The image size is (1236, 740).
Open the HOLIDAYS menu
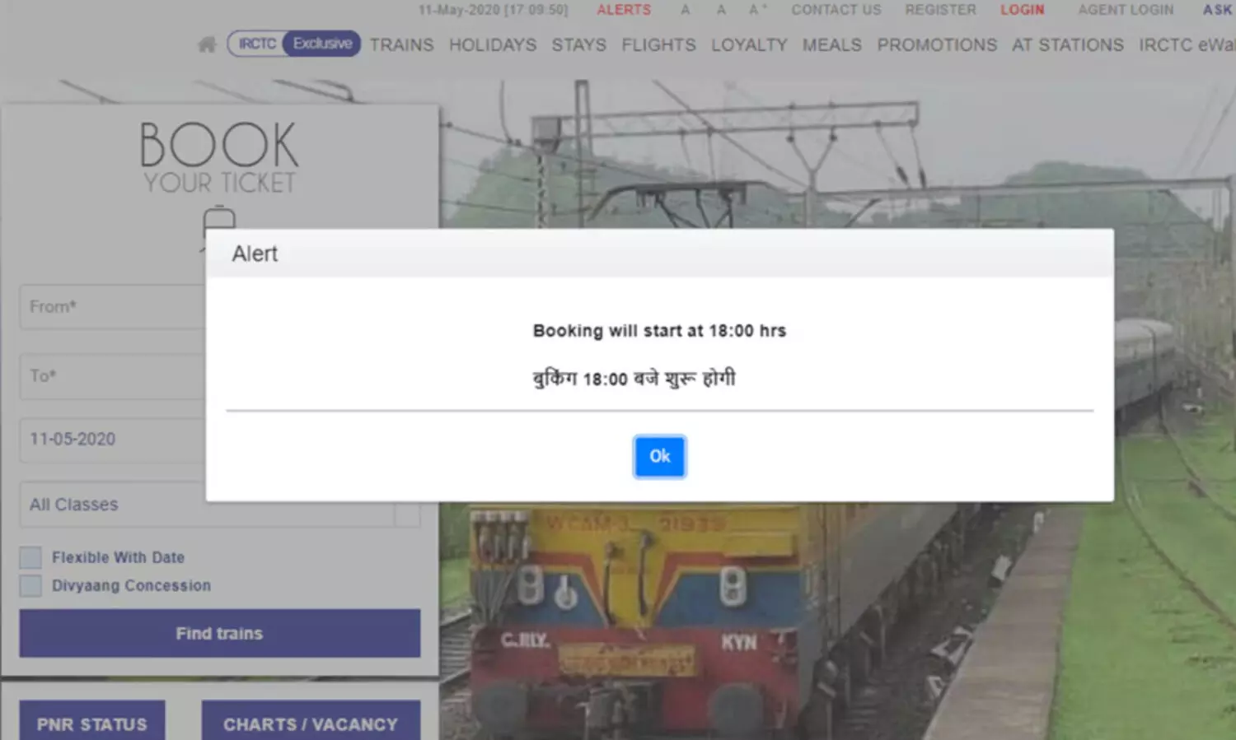492,45
